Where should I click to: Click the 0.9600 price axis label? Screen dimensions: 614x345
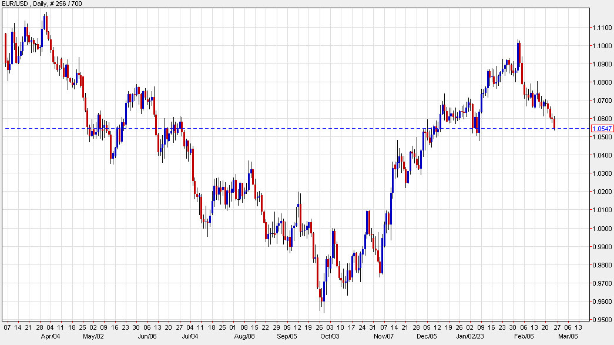pos(602,302)
